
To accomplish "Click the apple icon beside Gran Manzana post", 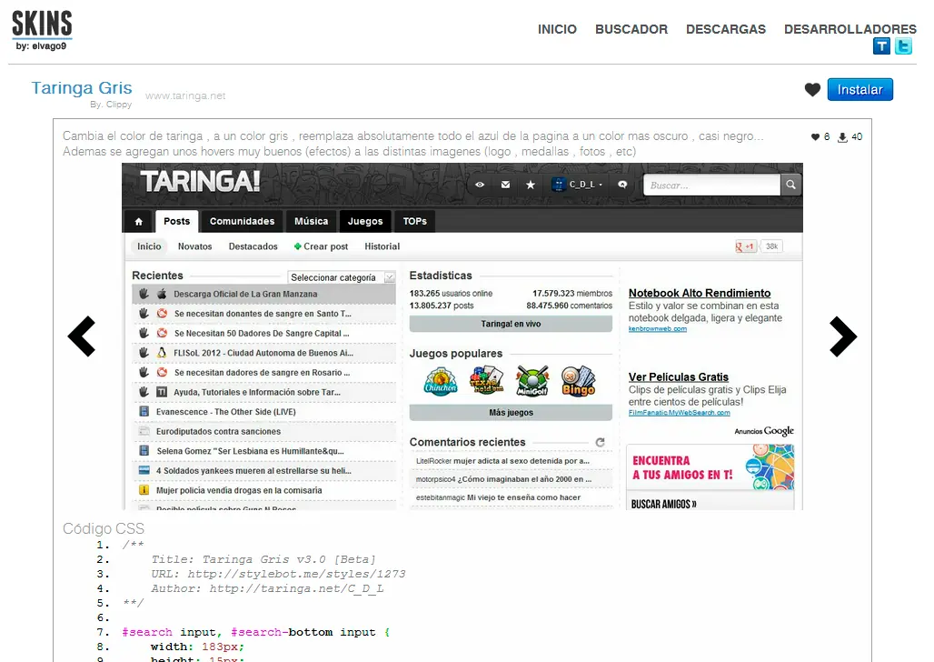I will point(162,294).
